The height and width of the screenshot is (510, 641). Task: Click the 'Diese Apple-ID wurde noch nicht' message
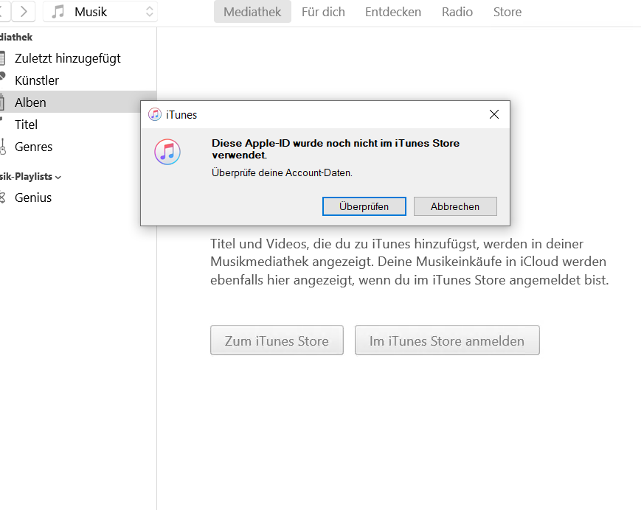[x=335, y=149]
